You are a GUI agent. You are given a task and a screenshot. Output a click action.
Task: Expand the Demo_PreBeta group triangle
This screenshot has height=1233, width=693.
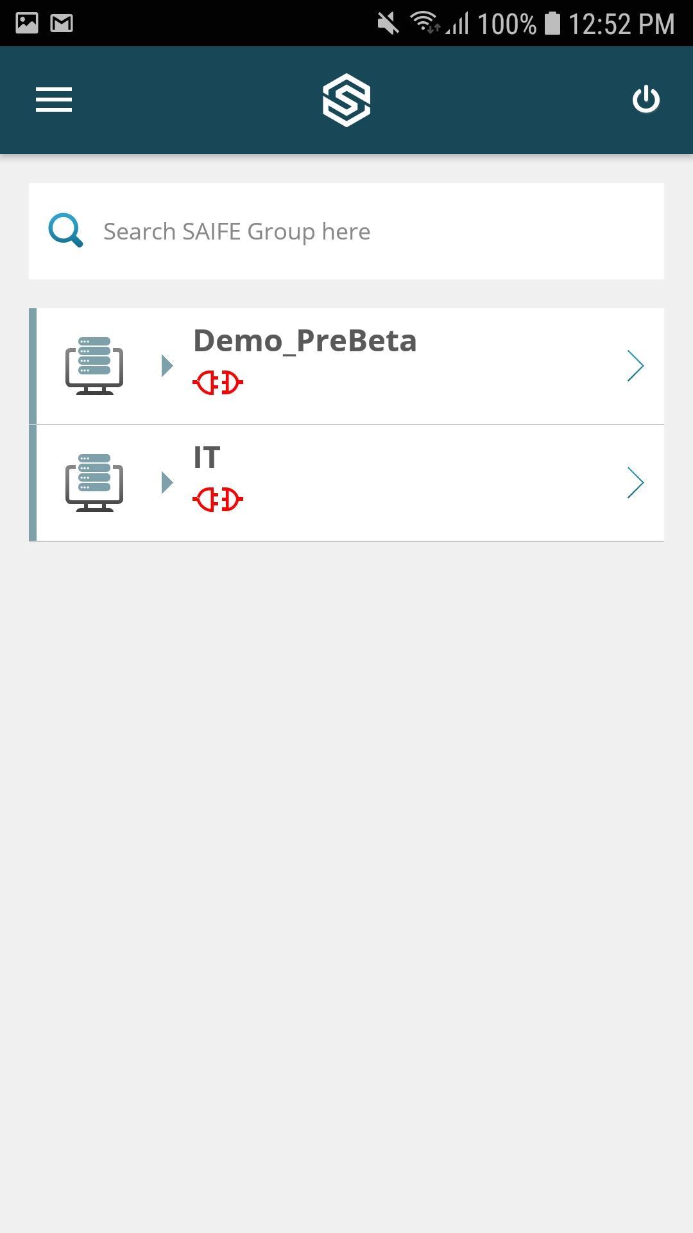[167, 365]
